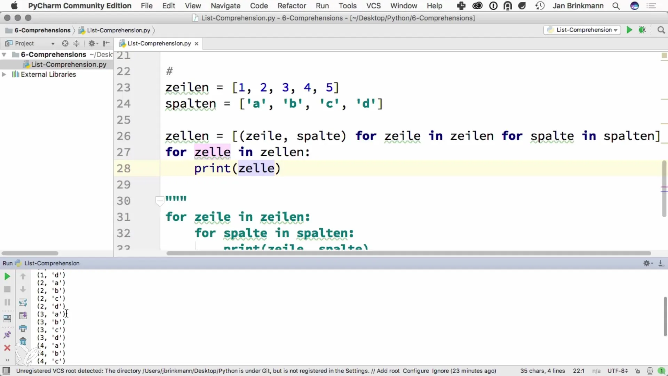Open Search Everywhere magnifier in PyCharm toolbar
This screenshot has width=668, height=376.
(x=661, y=30)
